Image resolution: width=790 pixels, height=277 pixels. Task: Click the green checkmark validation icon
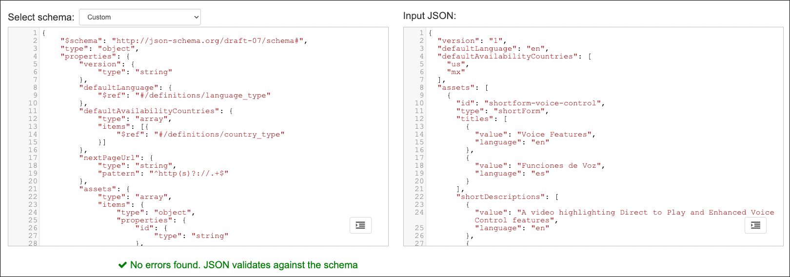(x=122, y=265)
